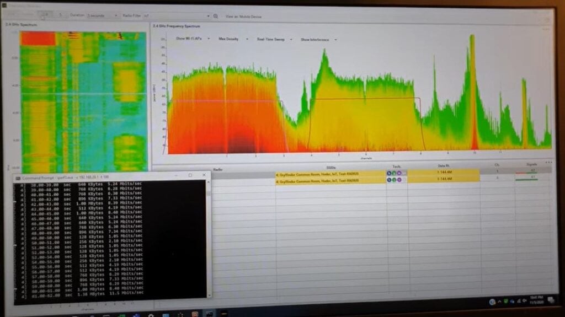The height and width of the screenshot is (317, 565).
Task: Click the taskbar clock and date
Action: coord(535,302)
